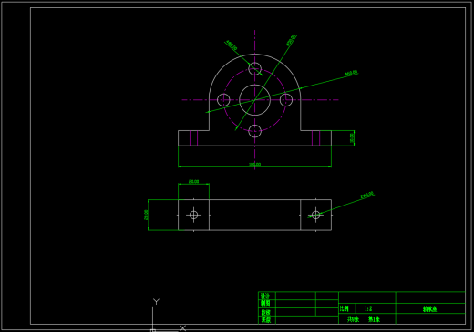
Task: Select the 100.00 base width dimension text
Action: point(254,164)
